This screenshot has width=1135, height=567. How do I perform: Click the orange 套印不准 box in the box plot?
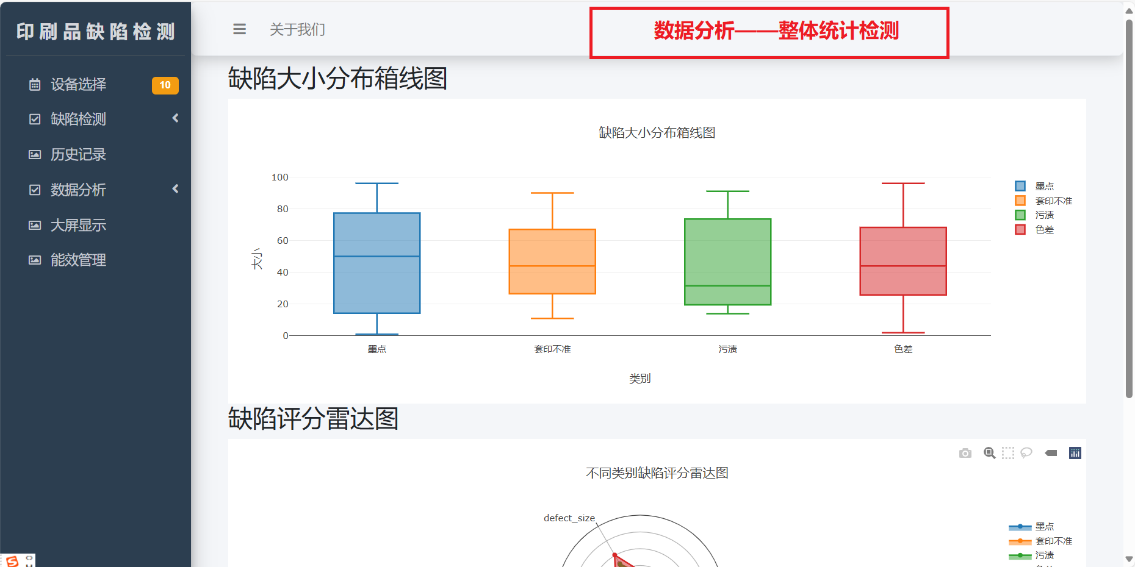point(552,262)
